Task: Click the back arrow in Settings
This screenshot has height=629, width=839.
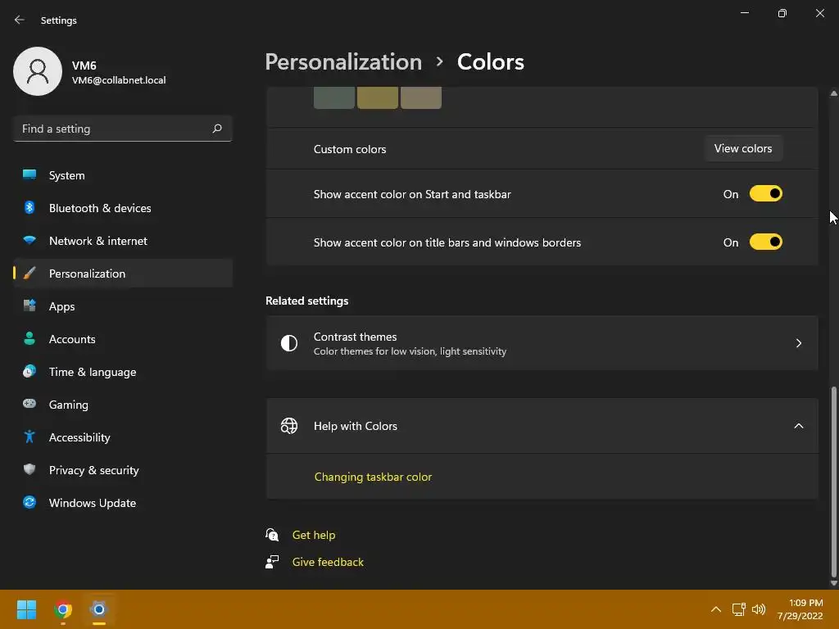Action: [20, 20]
